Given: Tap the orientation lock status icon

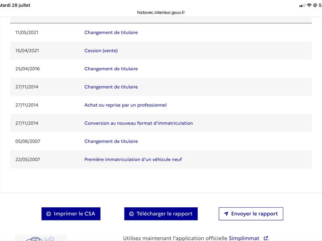Looking at the screenshot, I should pyautogui.click(x=315, y=5).
